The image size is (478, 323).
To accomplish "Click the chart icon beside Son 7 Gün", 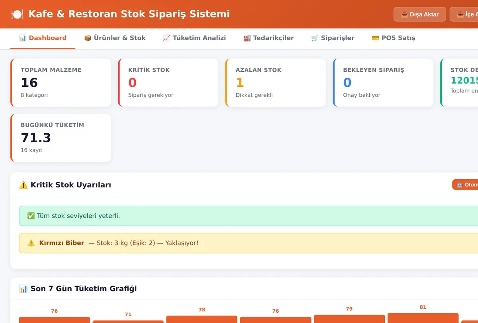I will point(24,289).
